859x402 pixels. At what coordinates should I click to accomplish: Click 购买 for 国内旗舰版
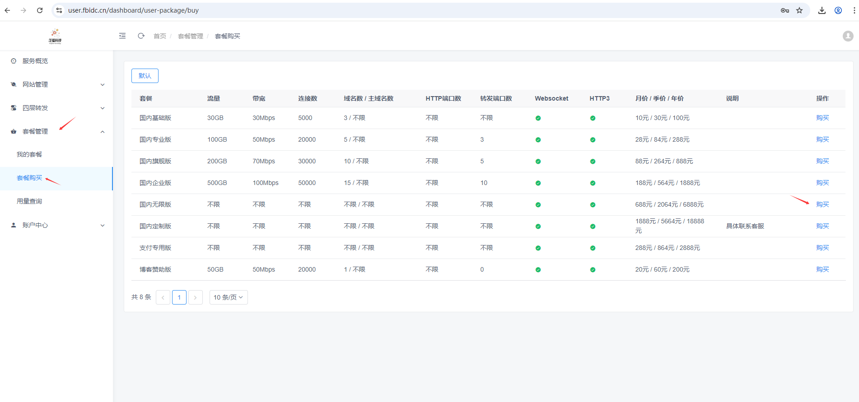coord(822,161)
